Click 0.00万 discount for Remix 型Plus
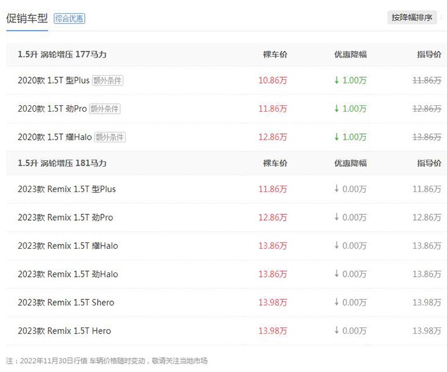The width and height of the screenshot is (447, 372). pyautogui.click(x=351, y=189)
